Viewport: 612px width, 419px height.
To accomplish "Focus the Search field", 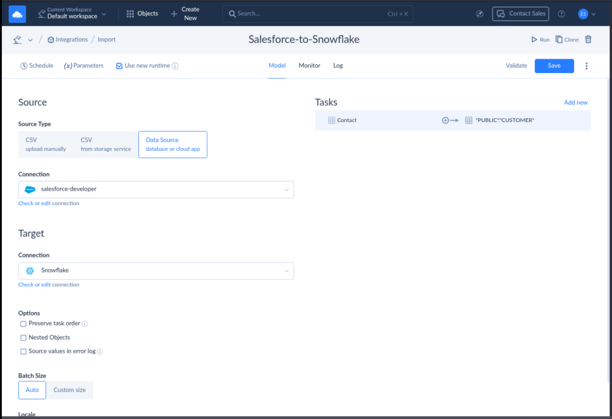I will coord(318,14).
